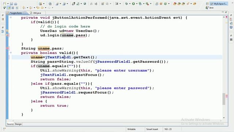The width and height of the screenshot is (234, 132).
Task: Click the "please enter username" string
Action: 122,70
